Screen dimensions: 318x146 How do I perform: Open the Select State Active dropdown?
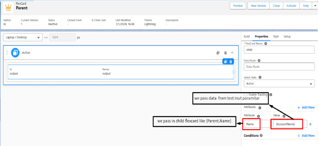[x=279, y=84]
